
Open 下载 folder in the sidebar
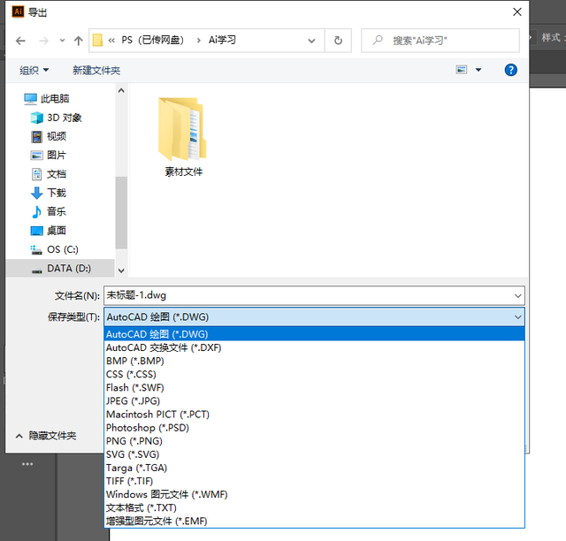[49, 193]
